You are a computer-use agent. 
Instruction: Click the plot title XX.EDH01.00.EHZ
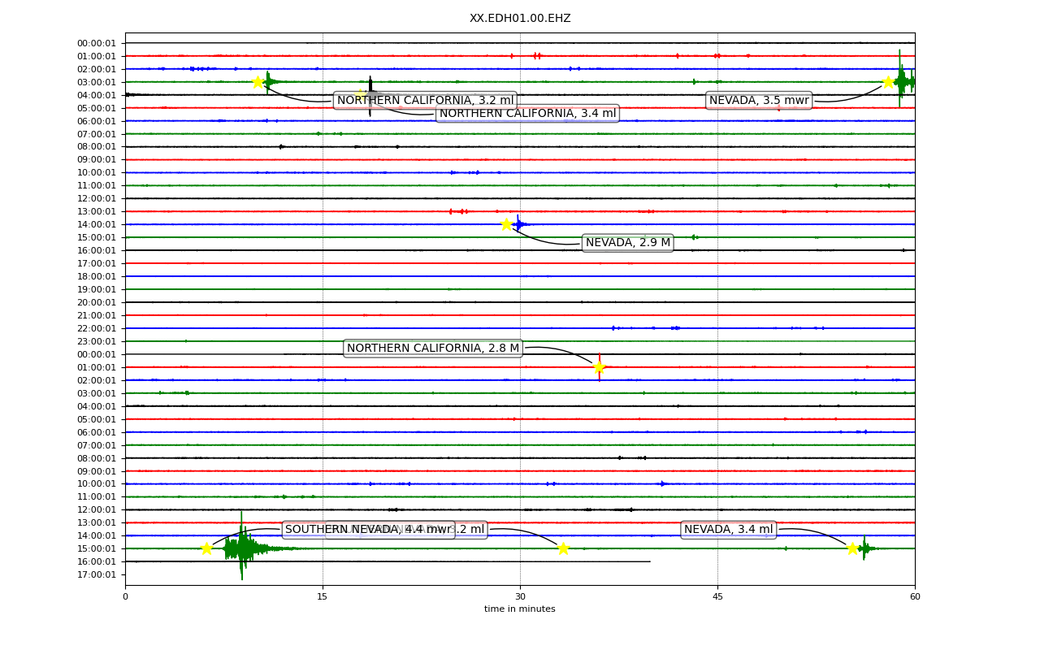[520, 18]
